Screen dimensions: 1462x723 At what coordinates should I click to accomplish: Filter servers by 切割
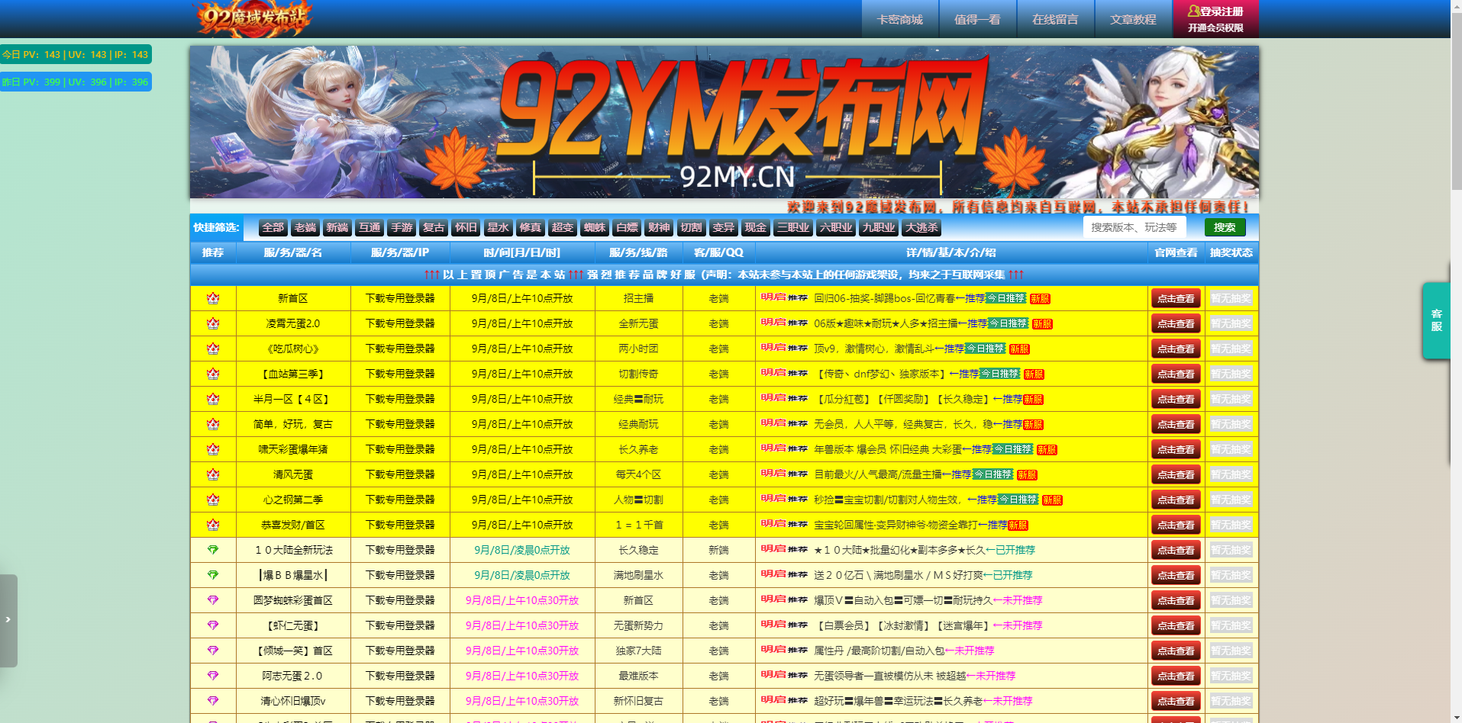point(691,227)
